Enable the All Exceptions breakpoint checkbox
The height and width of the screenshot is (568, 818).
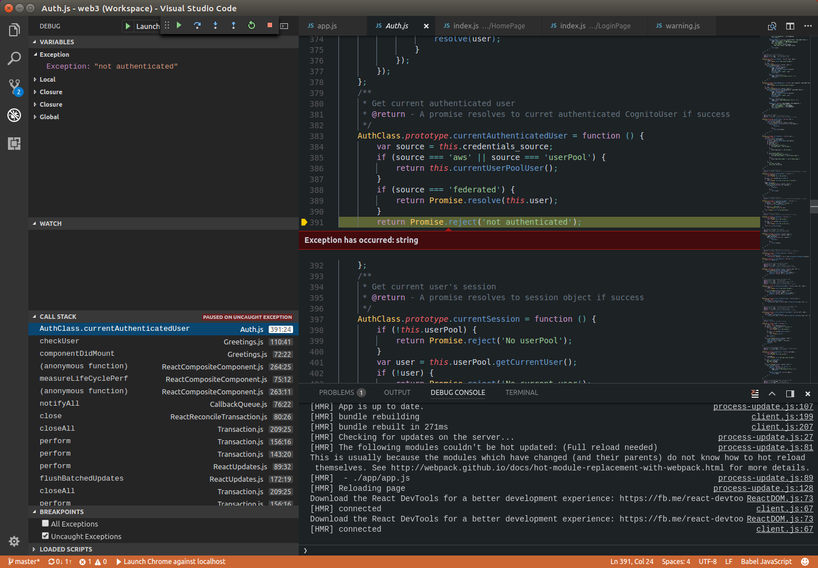coord(45,523)
